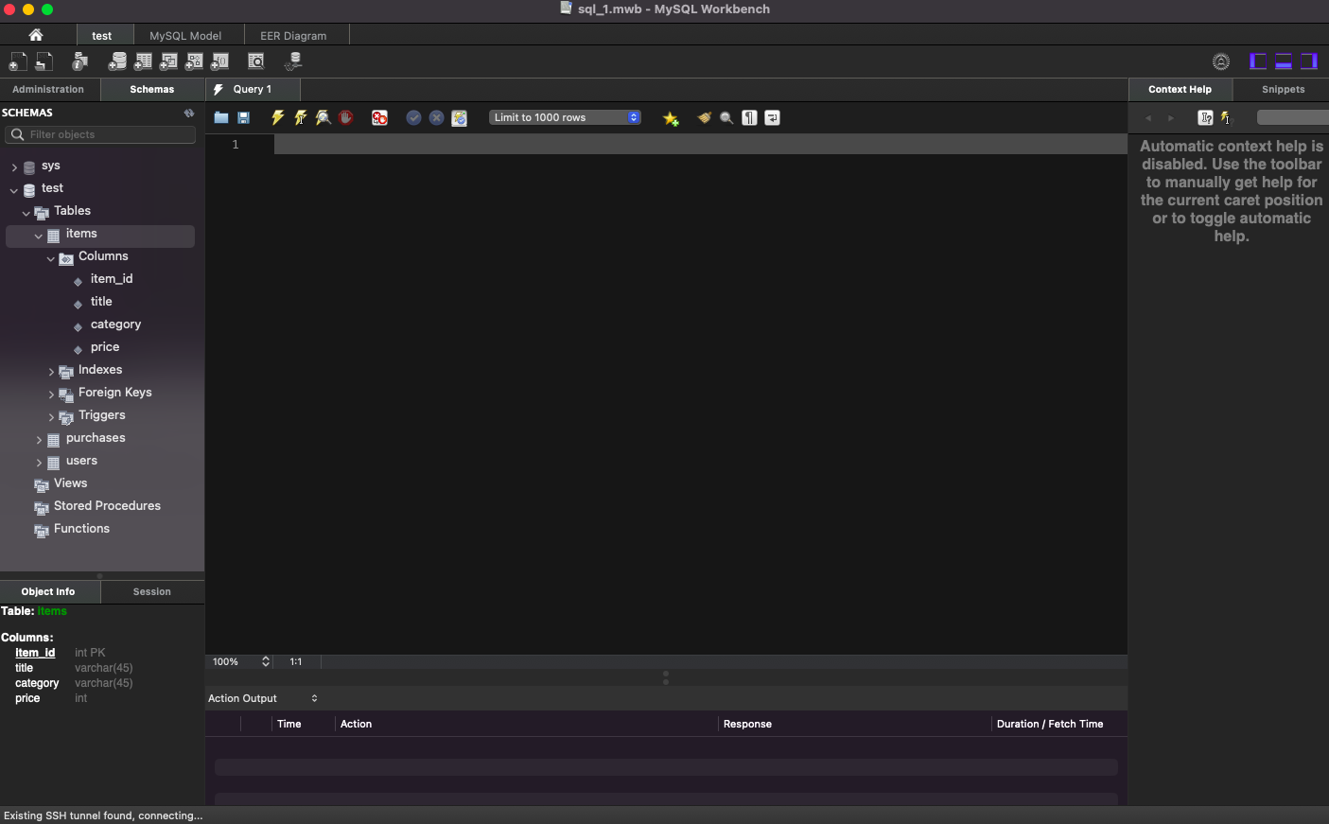Image resolution: width=1329 pixels, height=824 pixels.
Task: Toggle word wrapping in editor
Action: [x=772, y=118]
